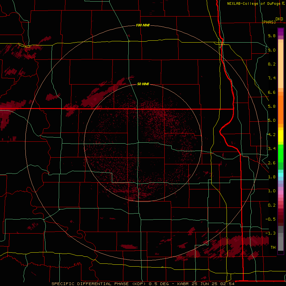Click the NEXLAB-College of DuPage label
Image resolution: width=286 pixels, height=286 pixels.
[x=254, y=3]
